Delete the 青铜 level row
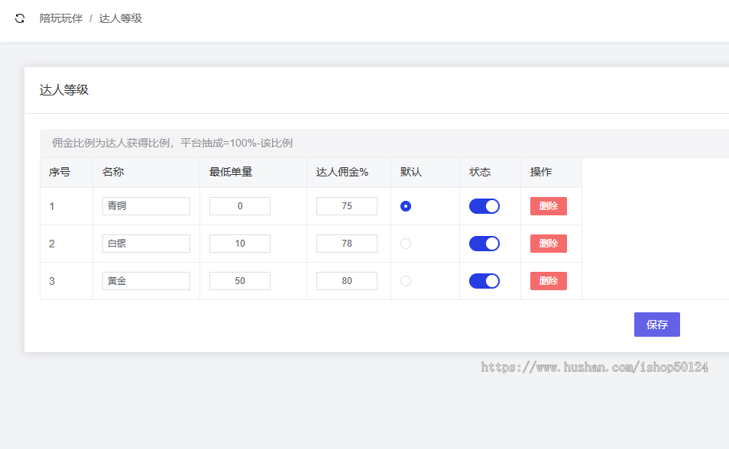The width and height of the screenshot is (729, 449). [548, 206]
